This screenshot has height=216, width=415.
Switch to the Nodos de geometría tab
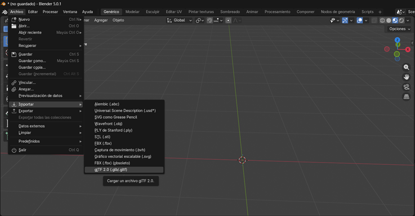click(x=338, y=12)
